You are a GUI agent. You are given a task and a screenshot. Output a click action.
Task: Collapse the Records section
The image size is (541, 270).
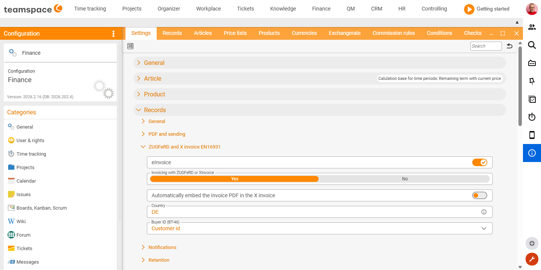pyautogui.click(x=319, y=110)
